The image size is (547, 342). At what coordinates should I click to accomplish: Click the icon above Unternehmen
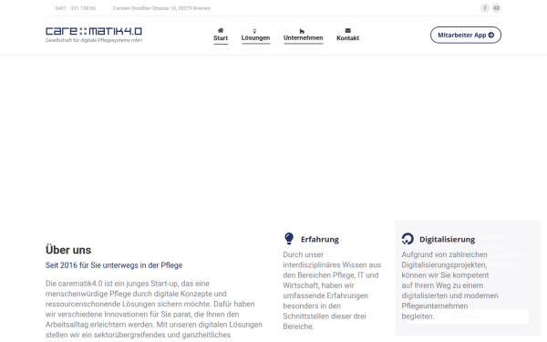302,31
